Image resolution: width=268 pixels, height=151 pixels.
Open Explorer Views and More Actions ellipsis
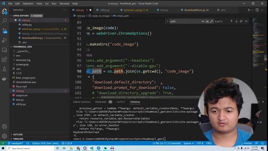click(x=65, y=10)
